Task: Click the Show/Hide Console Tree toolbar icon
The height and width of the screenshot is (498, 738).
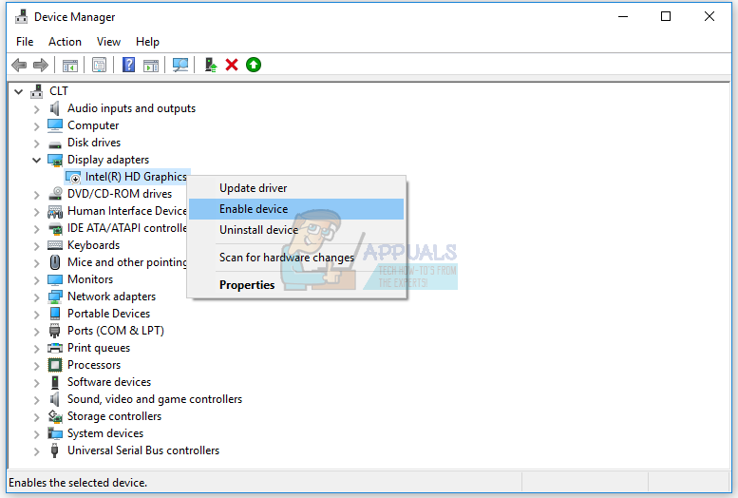Action: 70,65
